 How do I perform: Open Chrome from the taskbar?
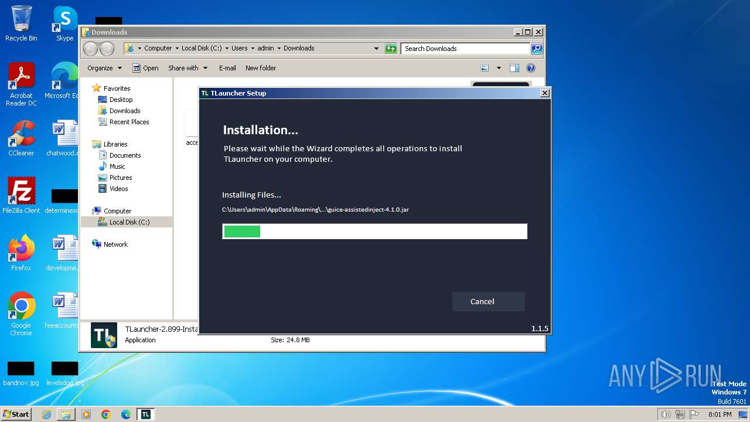point(106,414)
